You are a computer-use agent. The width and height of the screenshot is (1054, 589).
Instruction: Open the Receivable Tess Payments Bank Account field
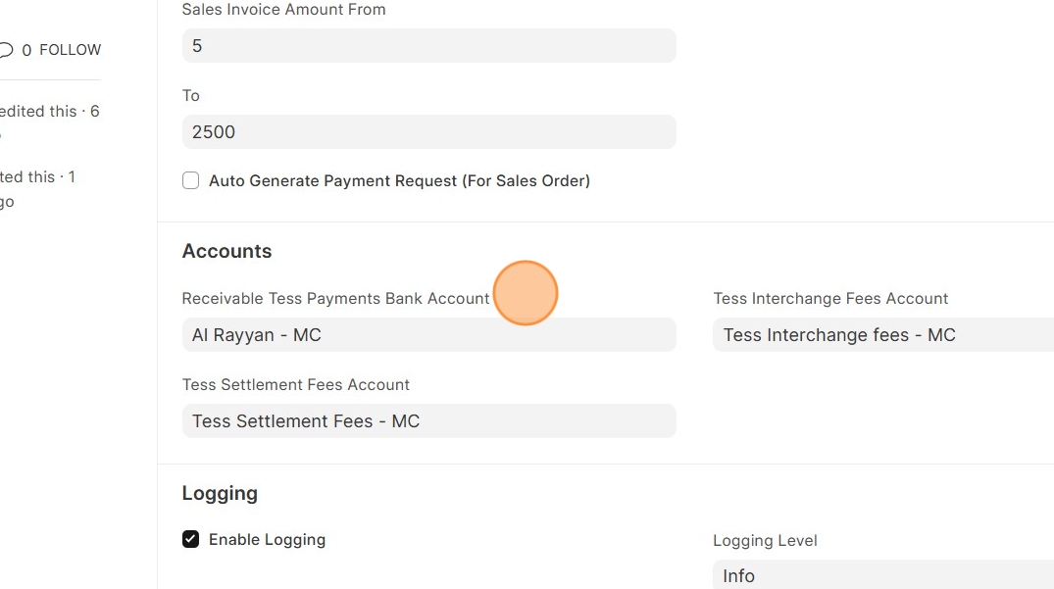click(428, 335)
